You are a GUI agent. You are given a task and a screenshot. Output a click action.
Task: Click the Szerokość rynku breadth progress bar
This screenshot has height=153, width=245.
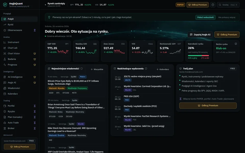point(198,56)
